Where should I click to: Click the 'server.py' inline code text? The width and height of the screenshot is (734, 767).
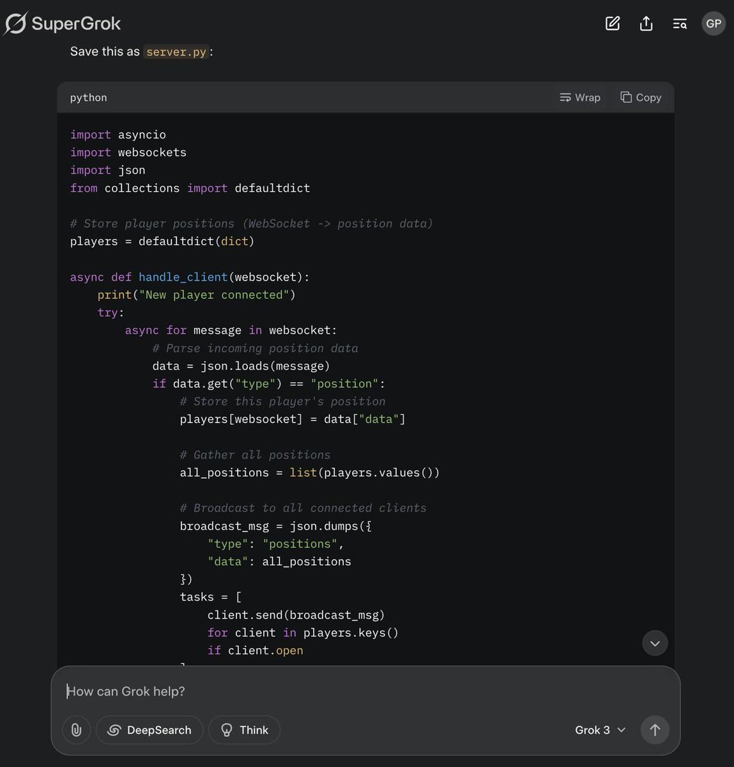(x=176, y=52)
